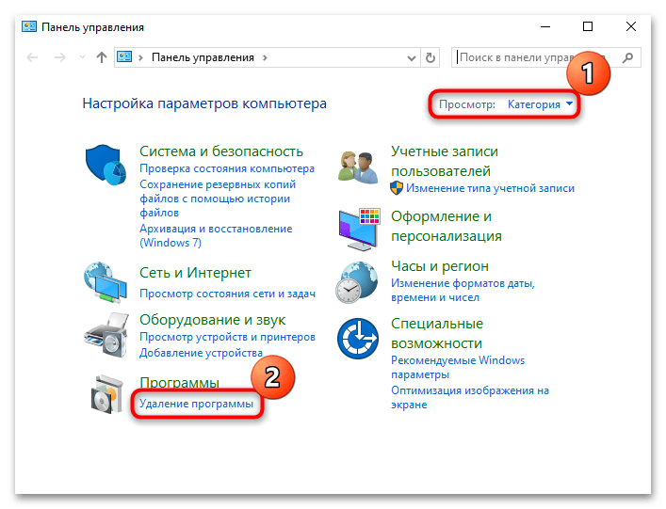The height and width of the screenshot is (509, 666).
Task: Click Добавление устройства link
Action: pyautogui.click(x=201, y=353)
